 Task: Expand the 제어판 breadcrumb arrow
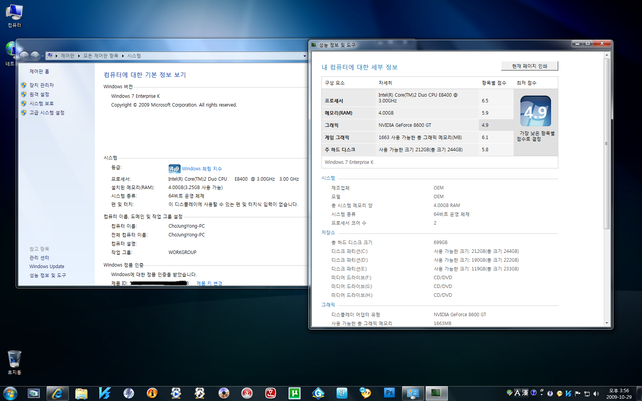click(79, 56)
